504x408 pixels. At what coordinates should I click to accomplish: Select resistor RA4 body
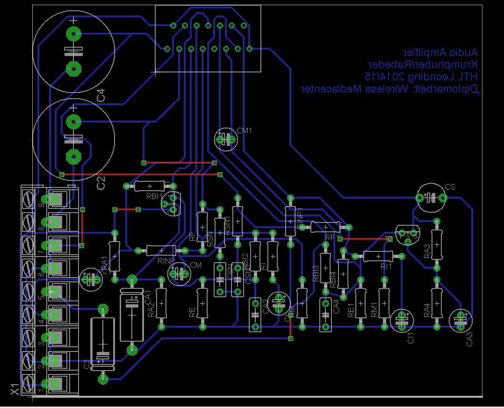click(437, 303)
